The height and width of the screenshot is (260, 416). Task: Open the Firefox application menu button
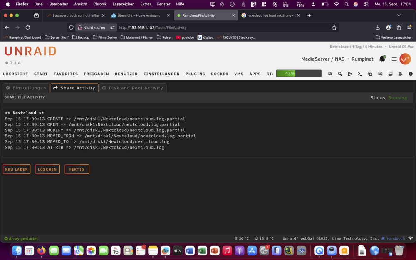pyautogui.click(x=409, y=27)
